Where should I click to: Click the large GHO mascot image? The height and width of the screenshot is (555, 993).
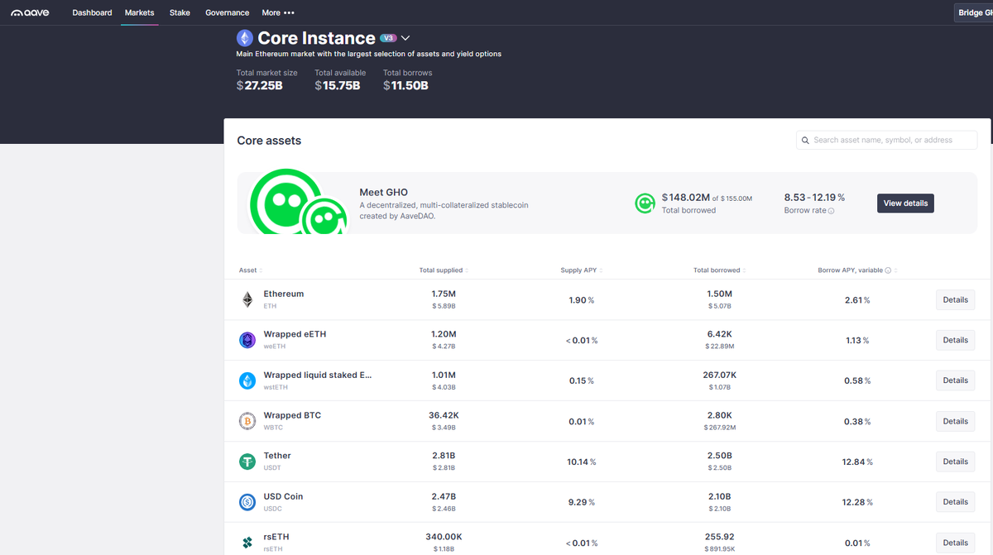click(x=299, y=203)
